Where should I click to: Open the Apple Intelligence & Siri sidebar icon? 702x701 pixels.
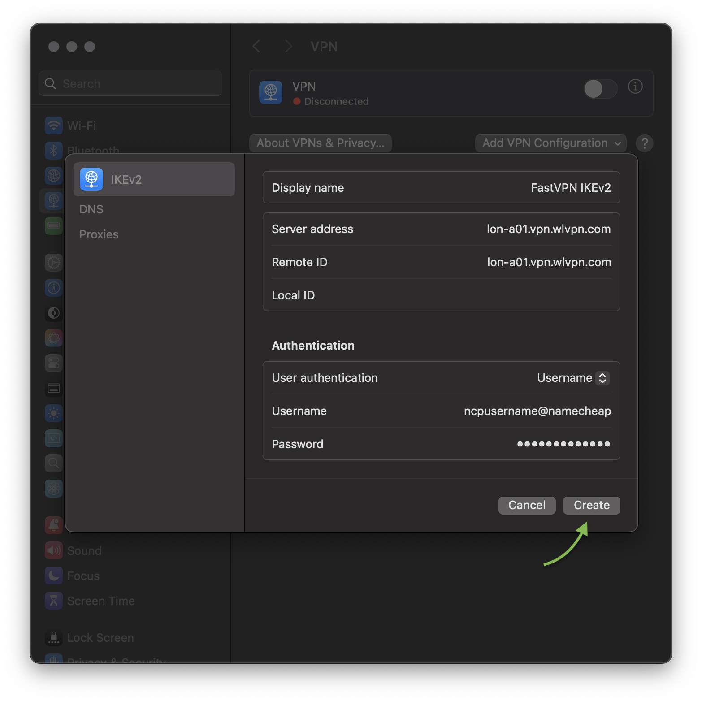pos(54,338)
